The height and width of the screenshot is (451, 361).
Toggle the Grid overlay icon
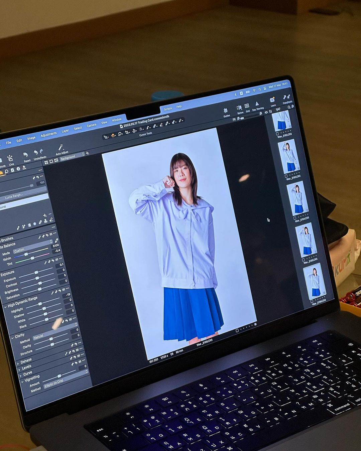pos(247,106)
